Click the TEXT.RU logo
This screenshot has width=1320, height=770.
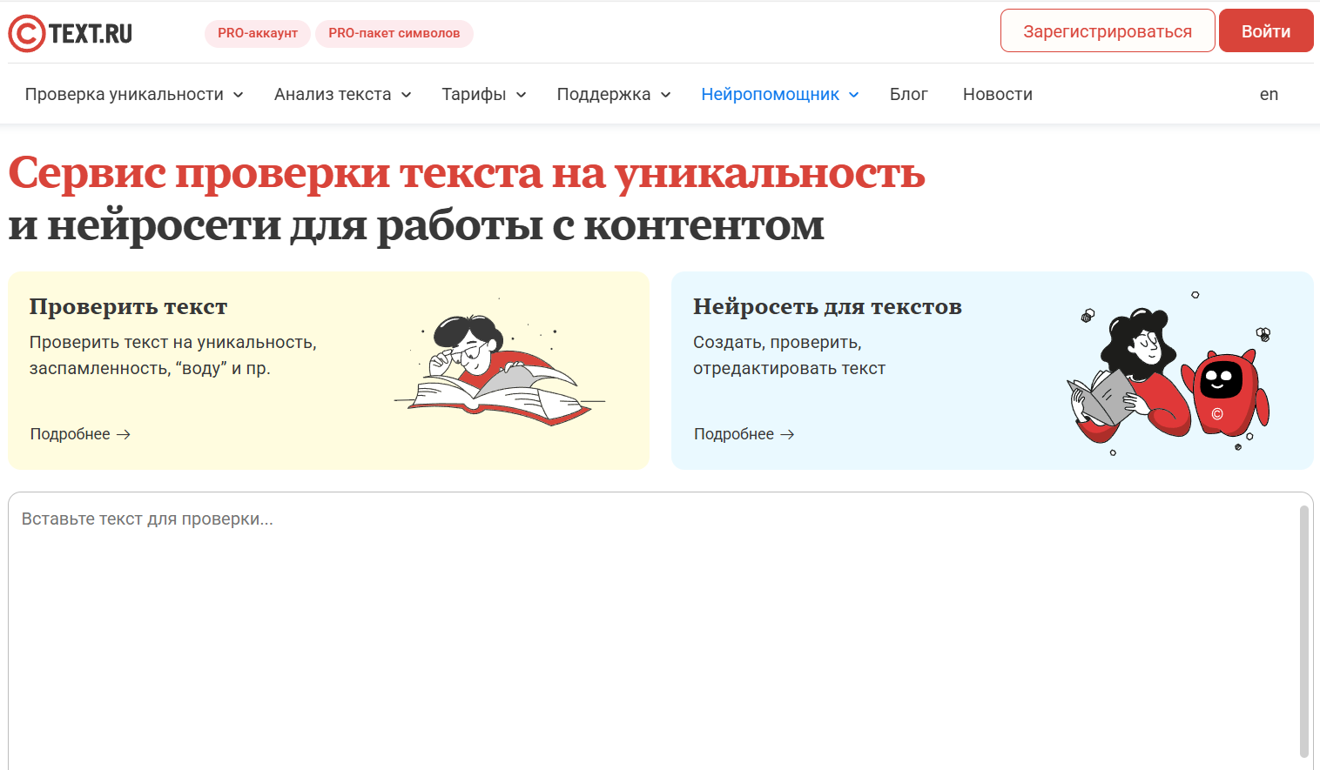point(71,33)
